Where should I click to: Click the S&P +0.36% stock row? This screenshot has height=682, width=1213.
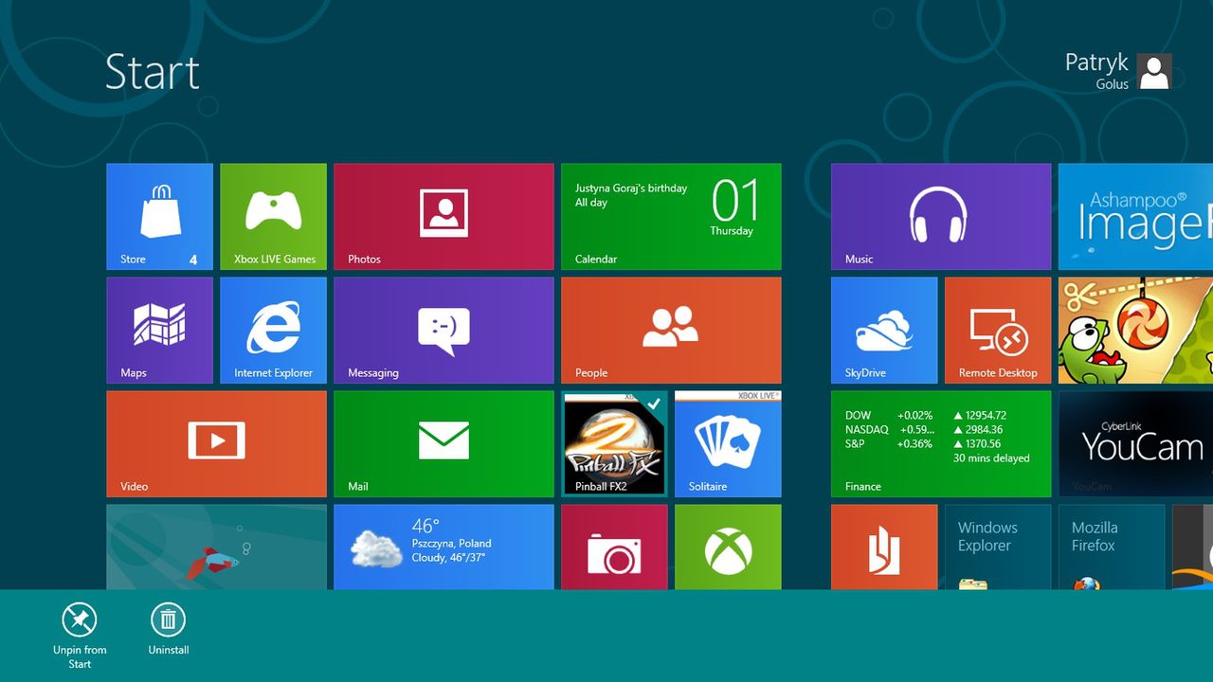tap(924, 444)
